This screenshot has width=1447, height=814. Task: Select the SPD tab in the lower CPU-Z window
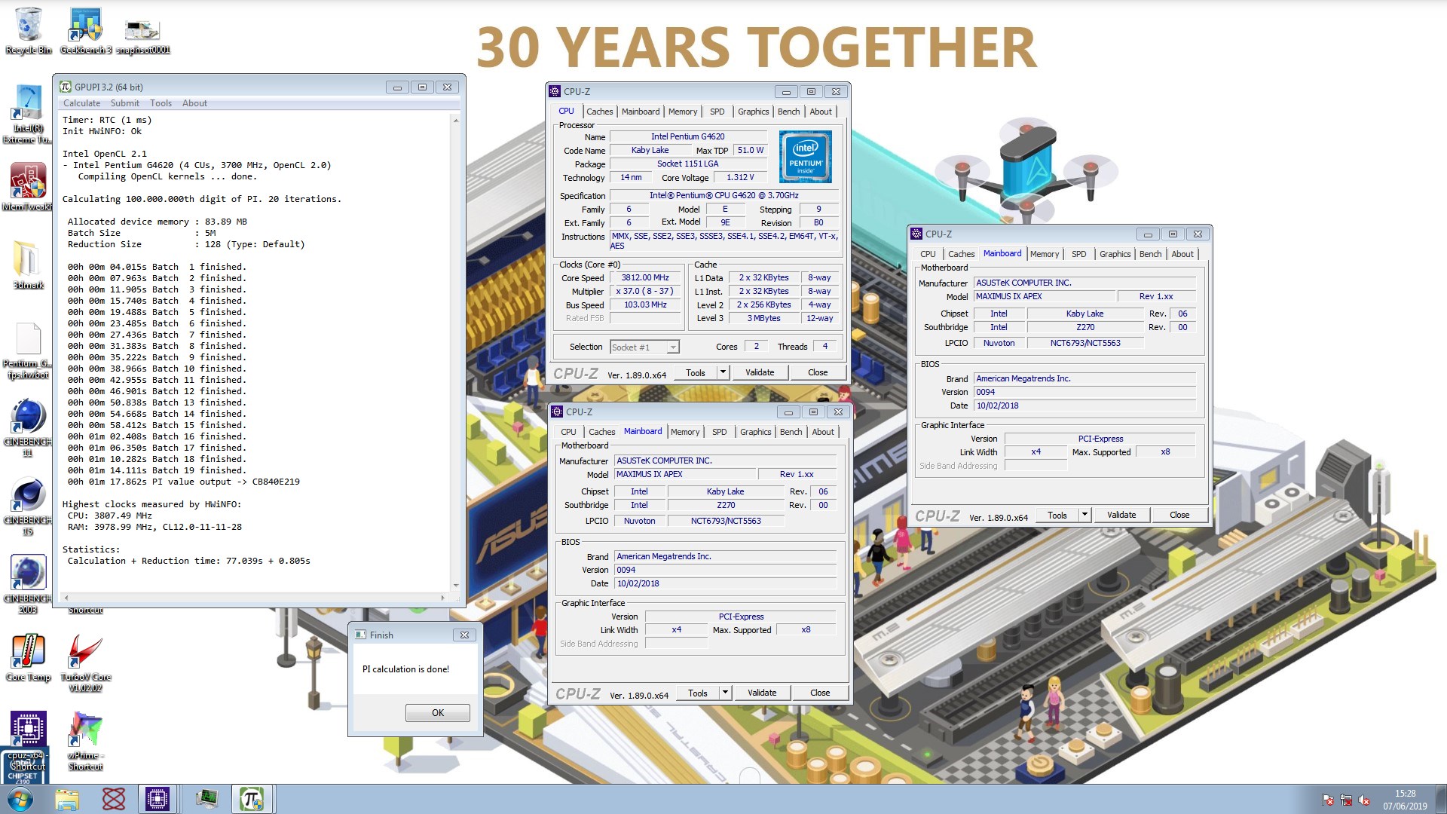pyautogui.click(x=720, y=432)
